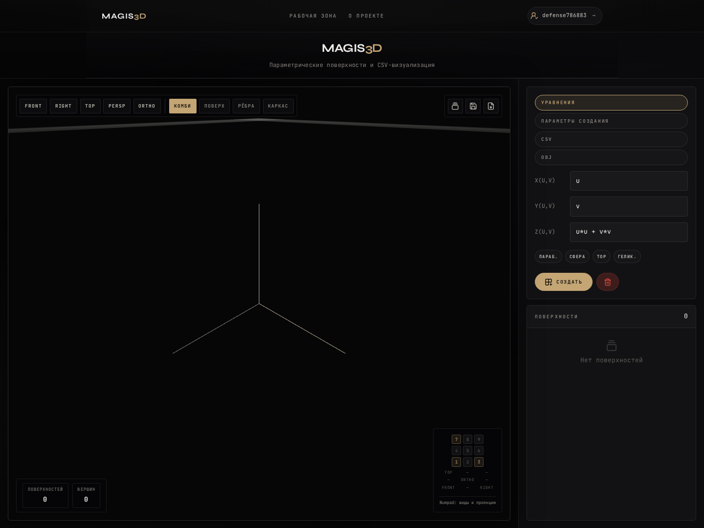The width and height of the screenshot is (704, 528).
Task: Switch viewport to TOP view
Action: click(90, 106)
